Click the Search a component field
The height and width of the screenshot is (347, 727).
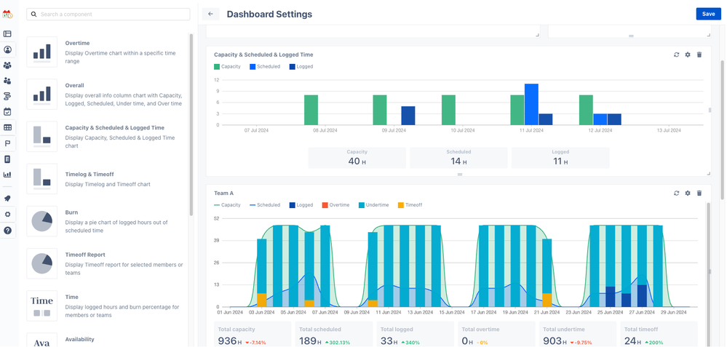coord(108,15)
